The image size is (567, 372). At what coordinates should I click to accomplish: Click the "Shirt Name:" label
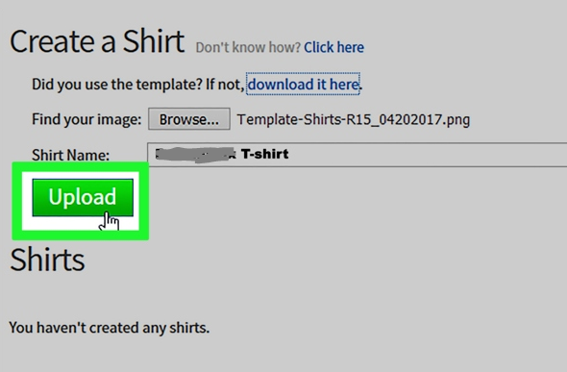pos(70,155)
